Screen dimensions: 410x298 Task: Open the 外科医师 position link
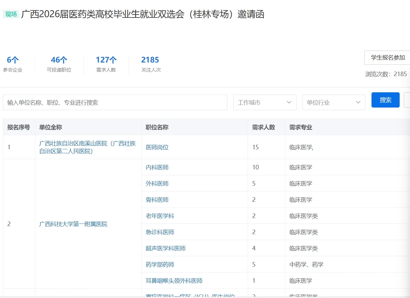(157, 183)
